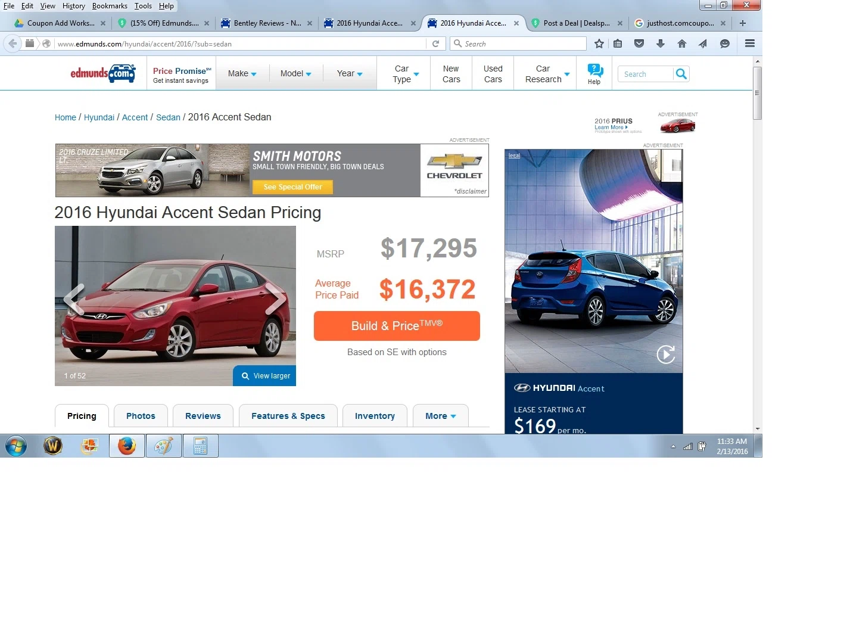Open the Bookmarks menu

tap(110, 6)
